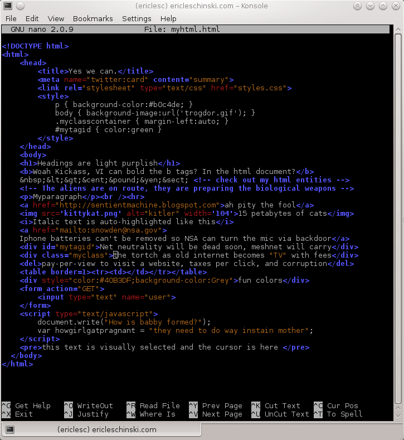The image size is (404, 440).
Task: Select the ericleschinski.com terminal tab
Action: (101, 429)
